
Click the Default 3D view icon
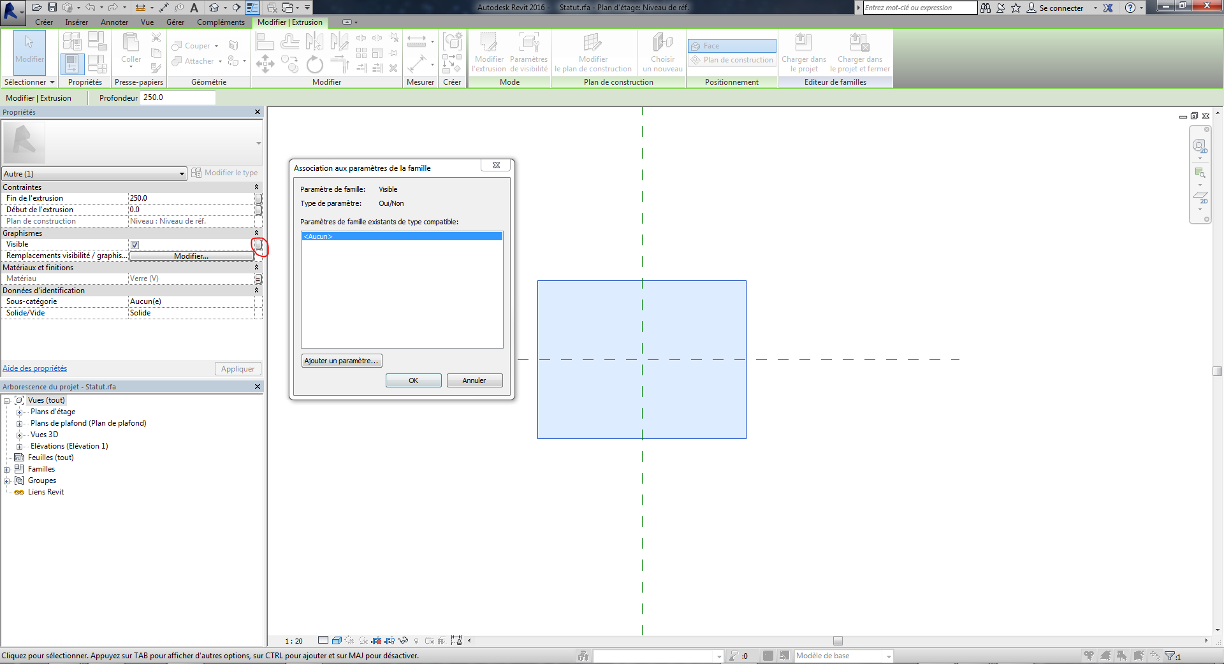pos(214,8)
